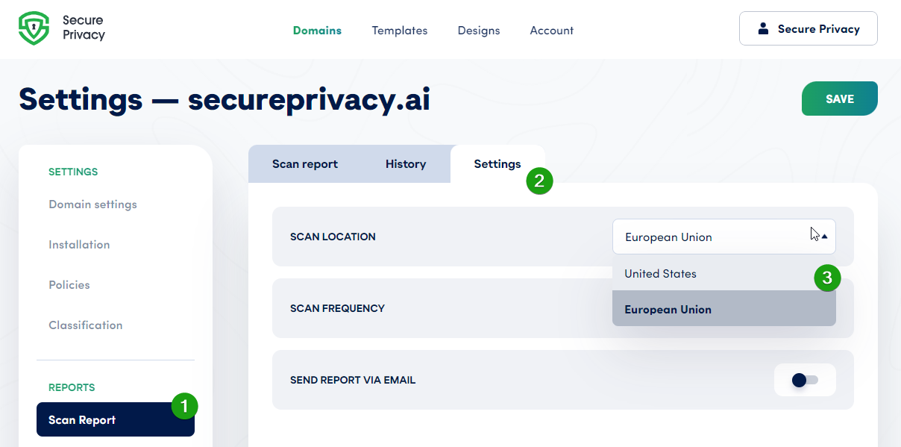The width and height of the screenshot is (901, 447).
Task: Click the highlighted Scan Report sidebar entry
Action: 82,419
